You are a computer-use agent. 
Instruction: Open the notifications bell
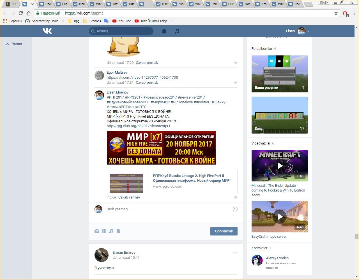[x=164, y=31]
